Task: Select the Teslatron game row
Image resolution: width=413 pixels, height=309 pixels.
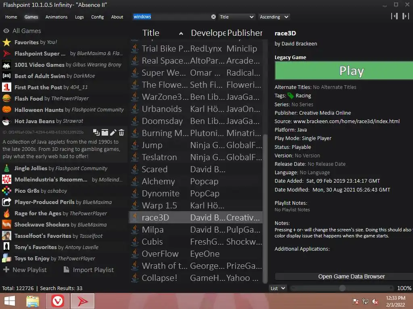Action: [196, 157]
